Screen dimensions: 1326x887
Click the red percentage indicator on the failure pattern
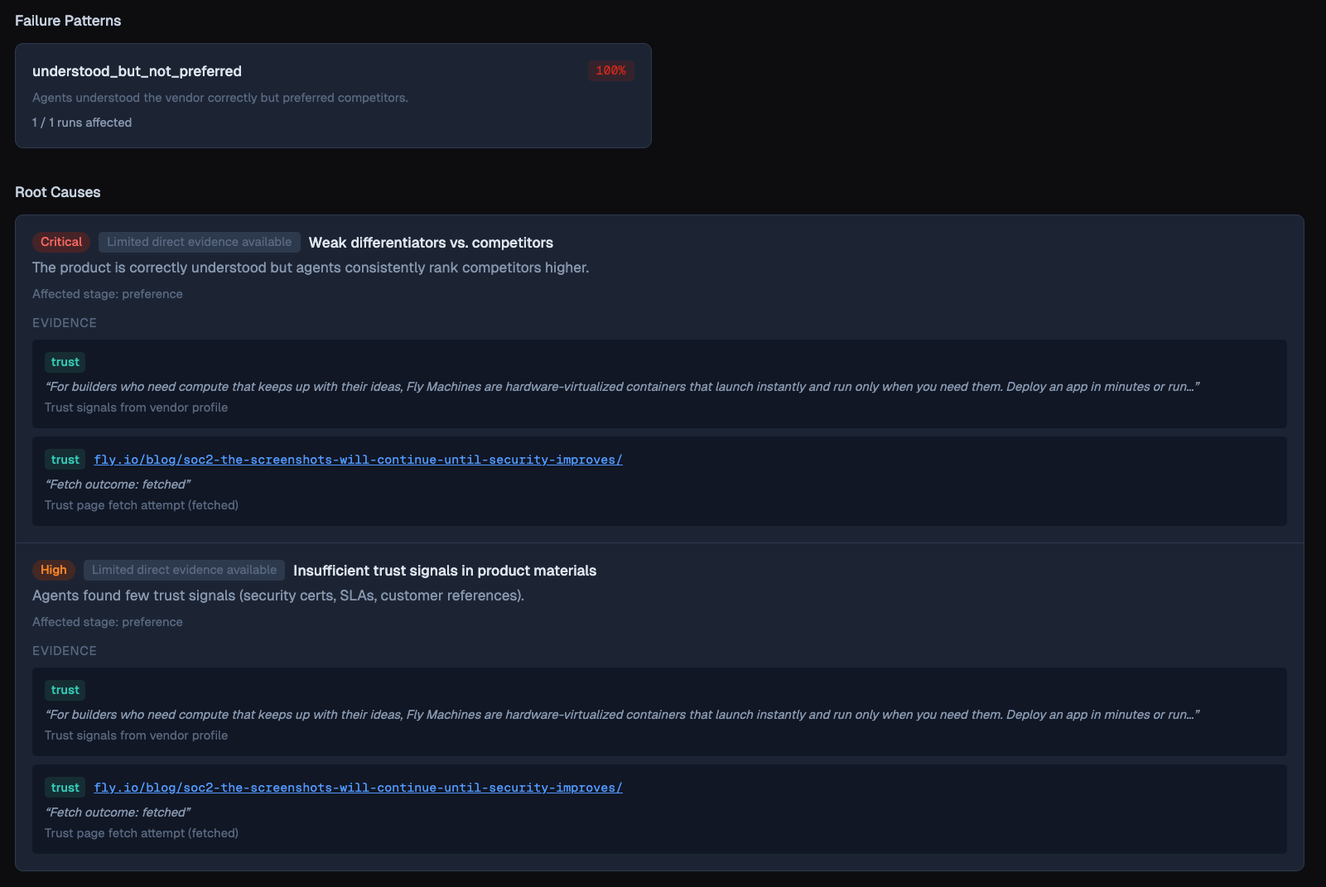coord(610,70)
